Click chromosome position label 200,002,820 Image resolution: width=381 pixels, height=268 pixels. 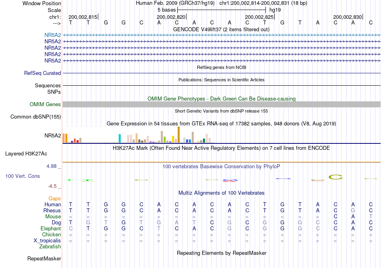(171, 17)
